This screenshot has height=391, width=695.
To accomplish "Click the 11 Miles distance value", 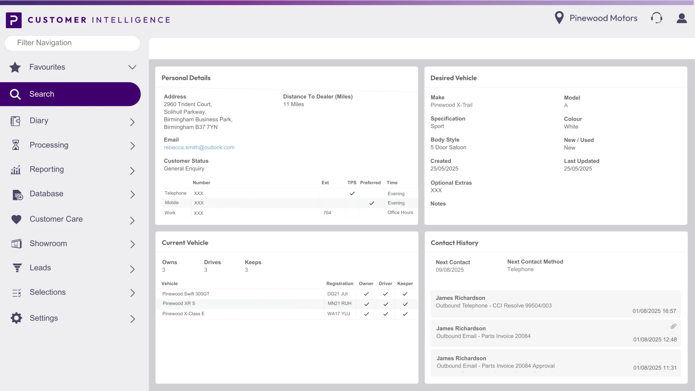I will click(293, 105).
